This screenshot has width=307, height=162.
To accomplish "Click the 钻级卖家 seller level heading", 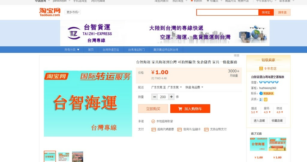I will pyautogui.click(x=268, y=60).
